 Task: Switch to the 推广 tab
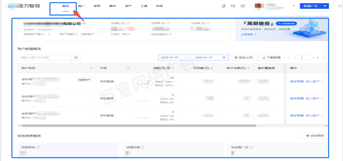[81, 6]
